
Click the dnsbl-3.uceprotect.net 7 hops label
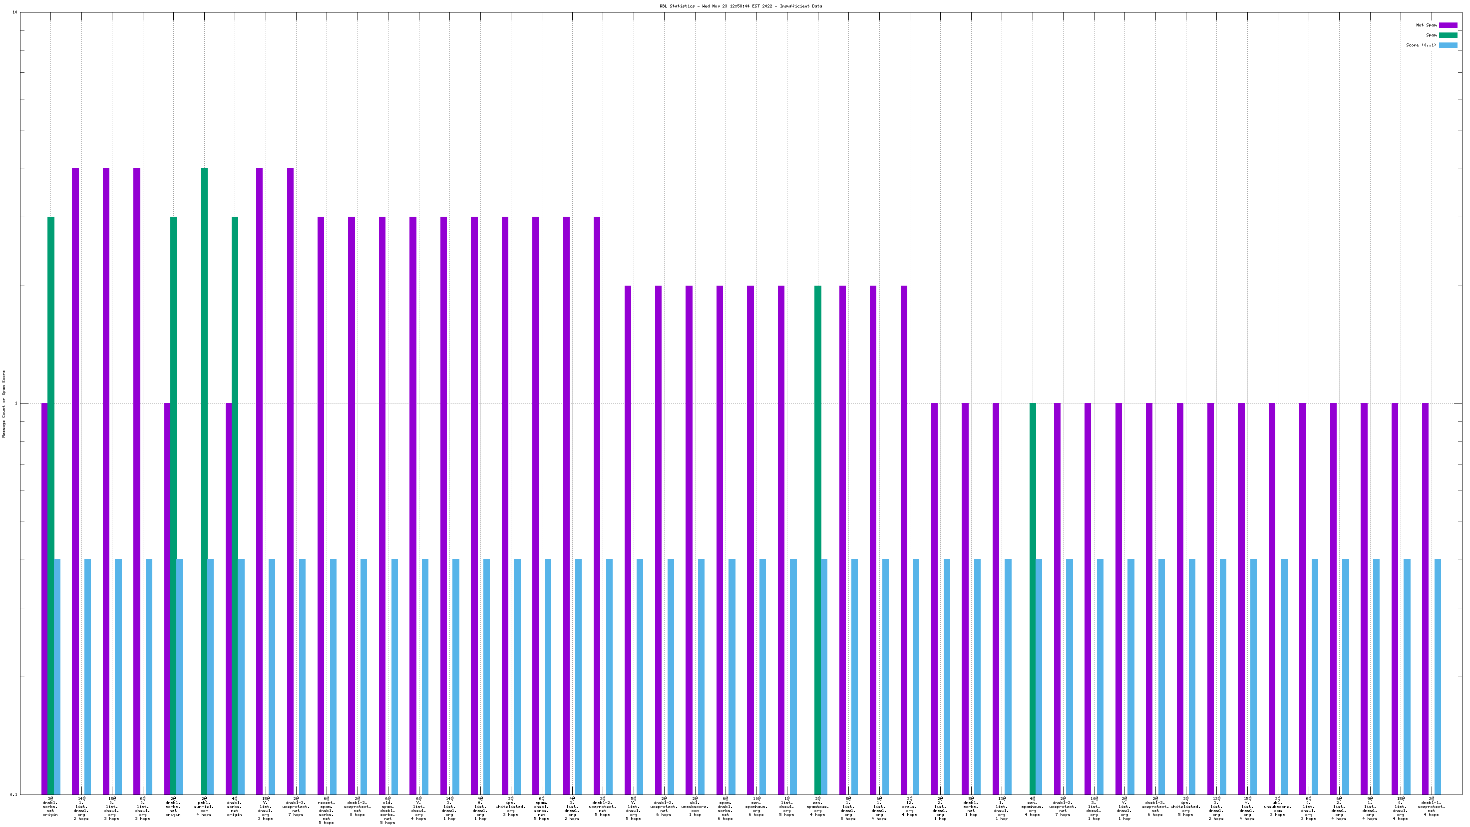coord(296,807)
